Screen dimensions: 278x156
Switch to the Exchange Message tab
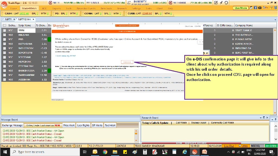[12, 125]
